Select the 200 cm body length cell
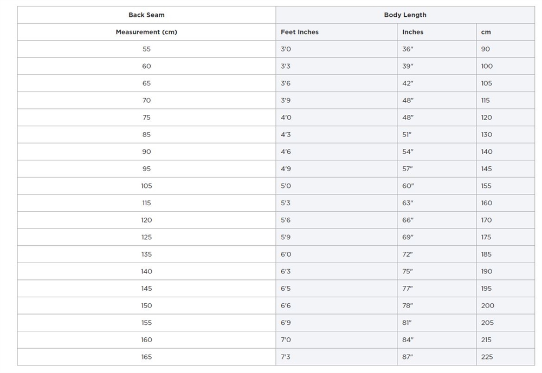Image resolution: width=542 pixels, height=373 pixels. [488, 305]
